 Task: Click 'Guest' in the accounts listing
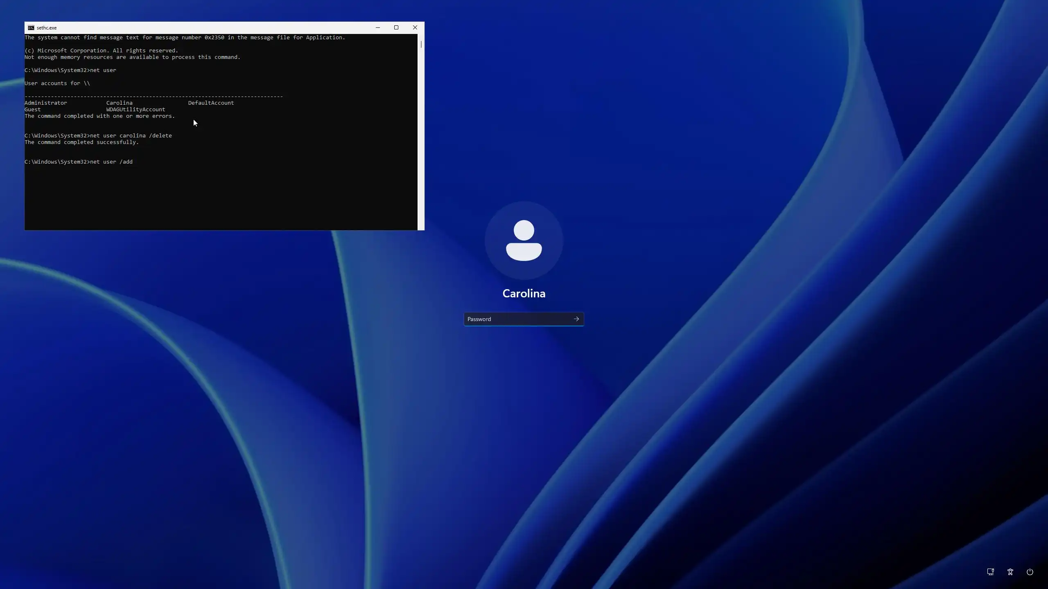(33, 110)
